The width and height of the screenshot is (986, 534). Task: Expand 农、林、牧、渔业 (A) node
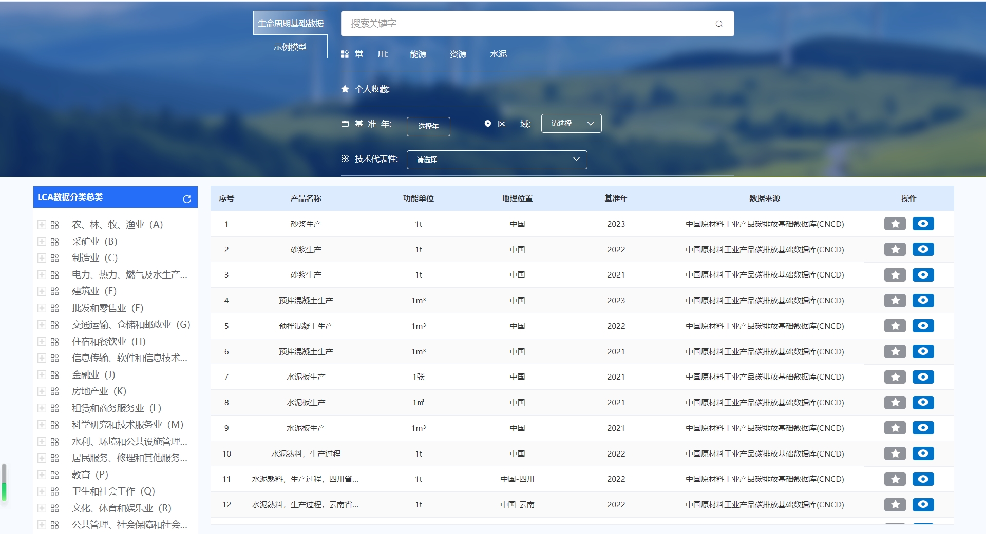[42, 225]
